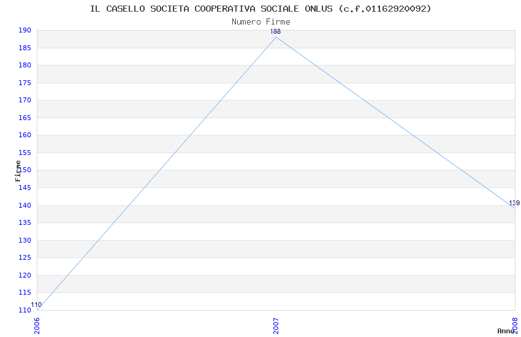Image resolution: width=521 pixels, height=337 pixels.
Task: Click y-axis value 180
Action: click(25, 65)
